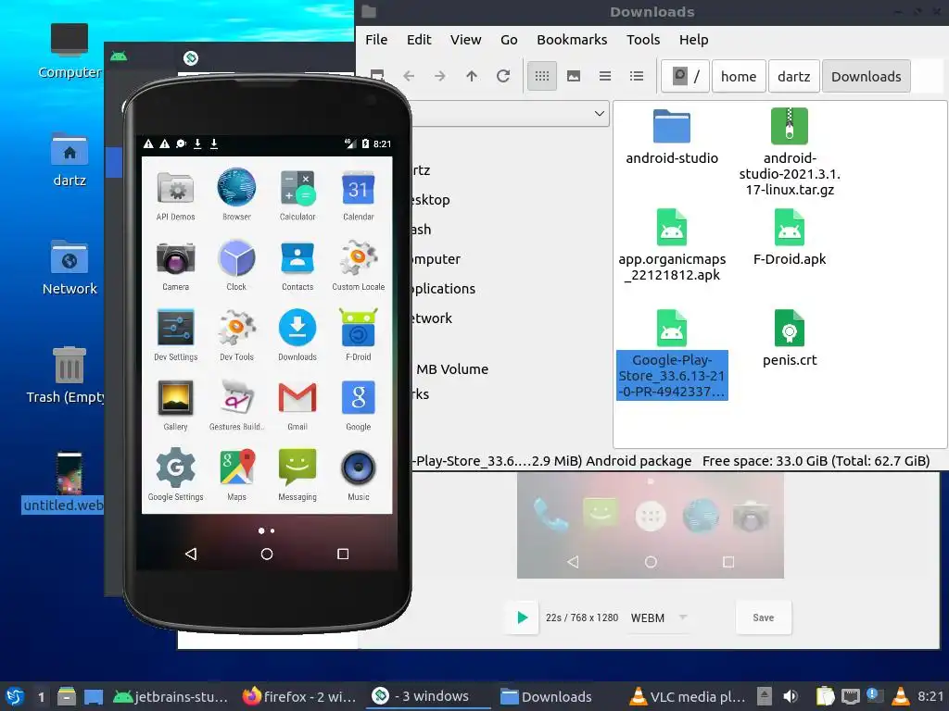The height and width of the screenshot is (711, 949).
Task: Open the Calendar app icon
Action: [x=359, y=195]
